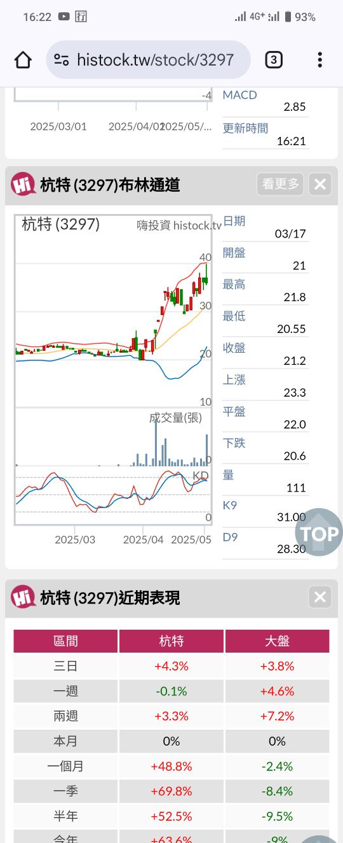Tap the 兩週 row label
Screen dimensions: 343x843
(66, 716)
